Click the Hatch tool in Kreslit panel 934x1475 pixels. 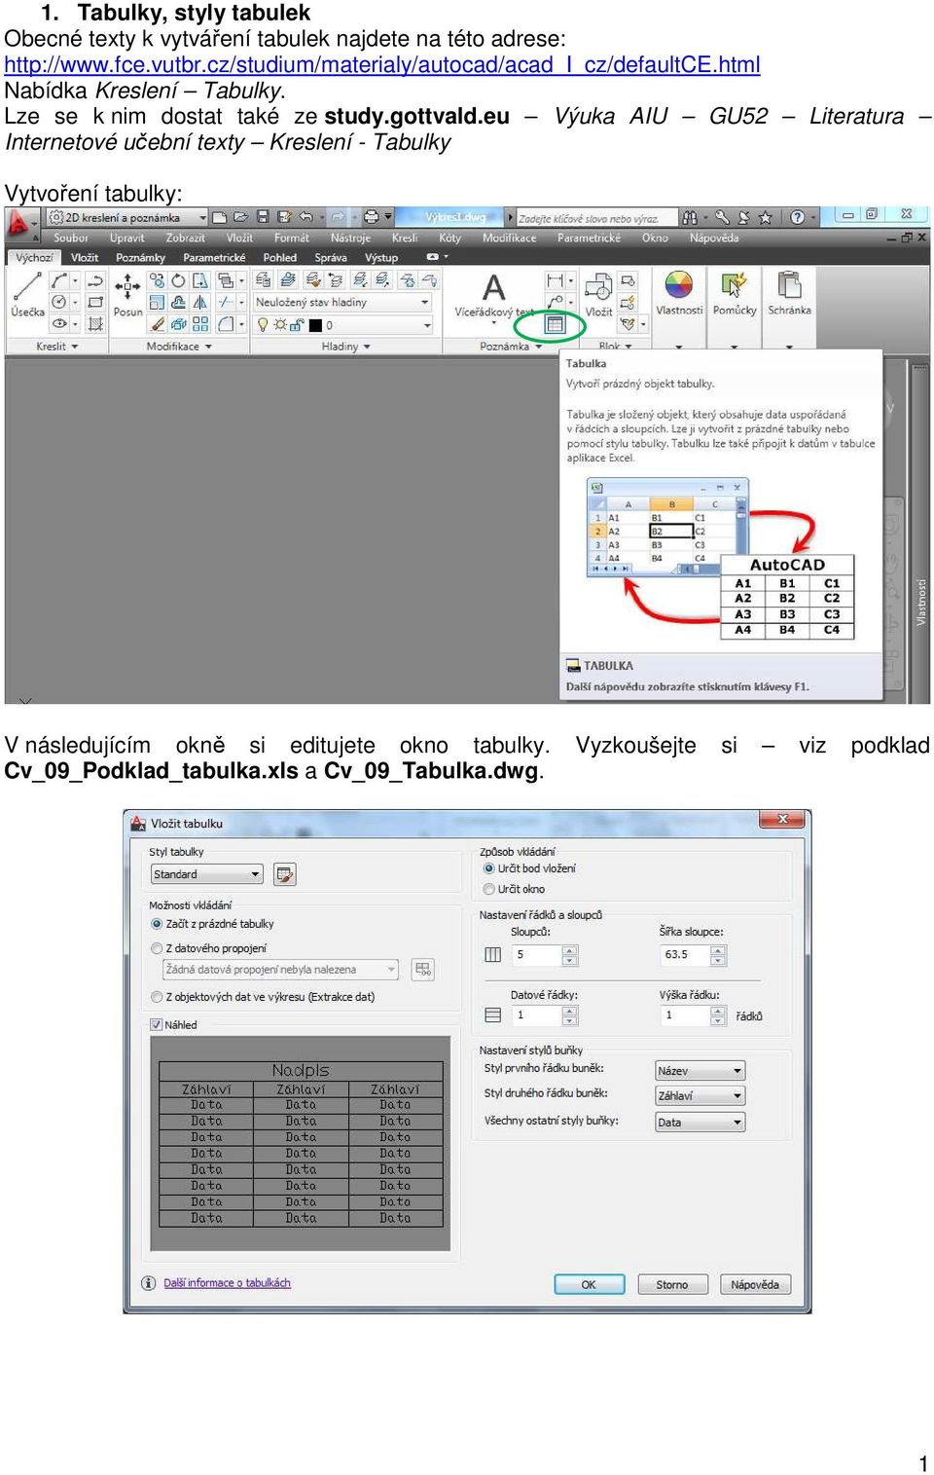click(95, 324)
